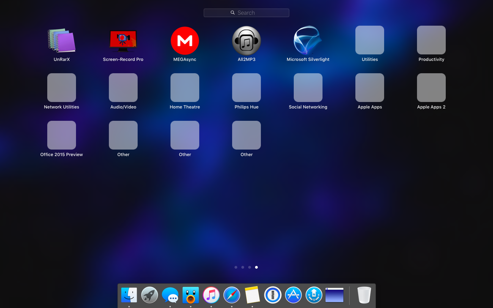This screenshot has width=493, height=308.
Task: Open Tweetbot from the Dock
Action: (191, 295)
